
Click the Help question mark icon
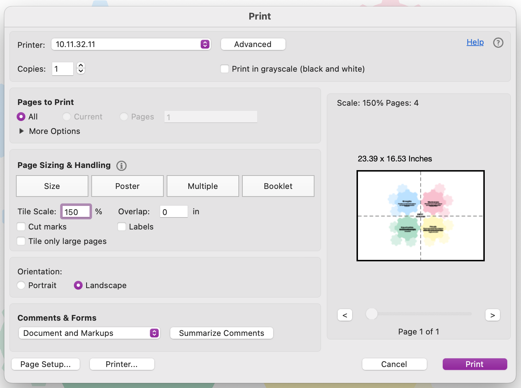[498, 43]
